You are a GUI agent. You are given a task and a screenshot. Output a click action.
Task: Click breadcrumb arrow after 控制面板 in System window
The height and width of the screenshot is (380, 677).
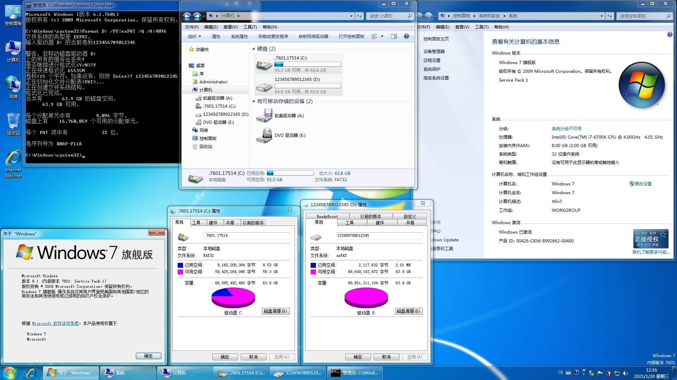pyautogui.click(x=474, y=16)
